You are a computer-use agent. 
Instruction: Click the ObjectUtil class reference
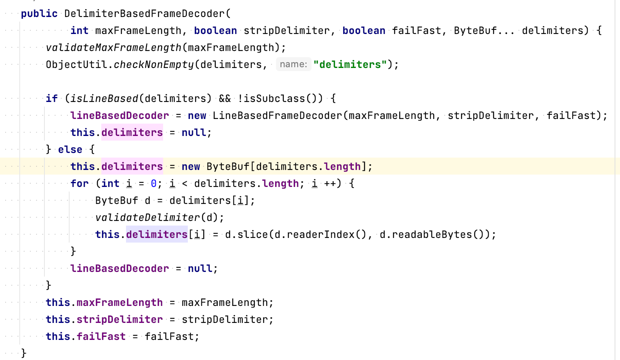[76, 65]
